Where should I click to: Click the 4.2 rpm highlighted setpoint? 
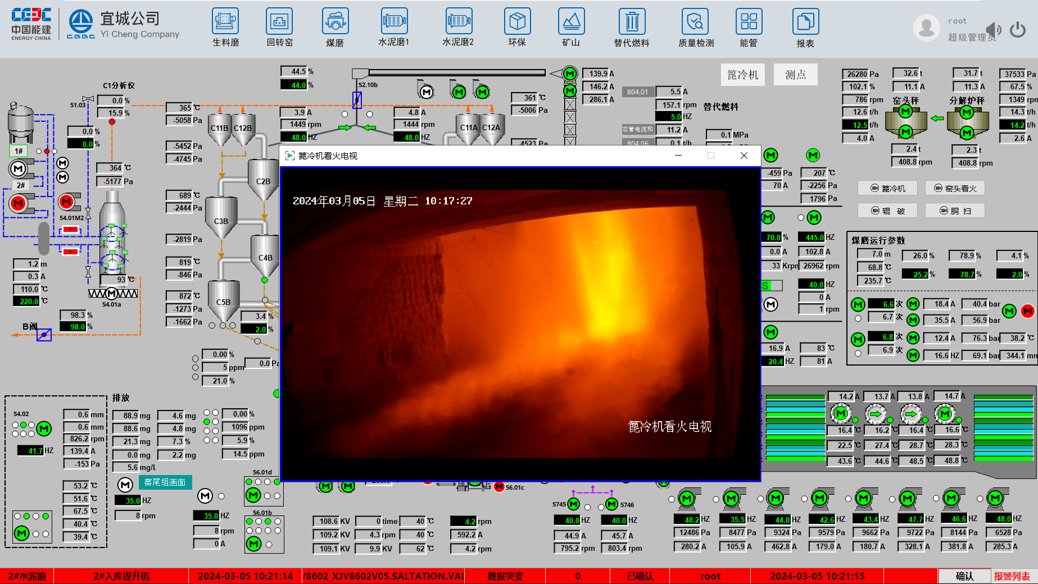(464, 521)
